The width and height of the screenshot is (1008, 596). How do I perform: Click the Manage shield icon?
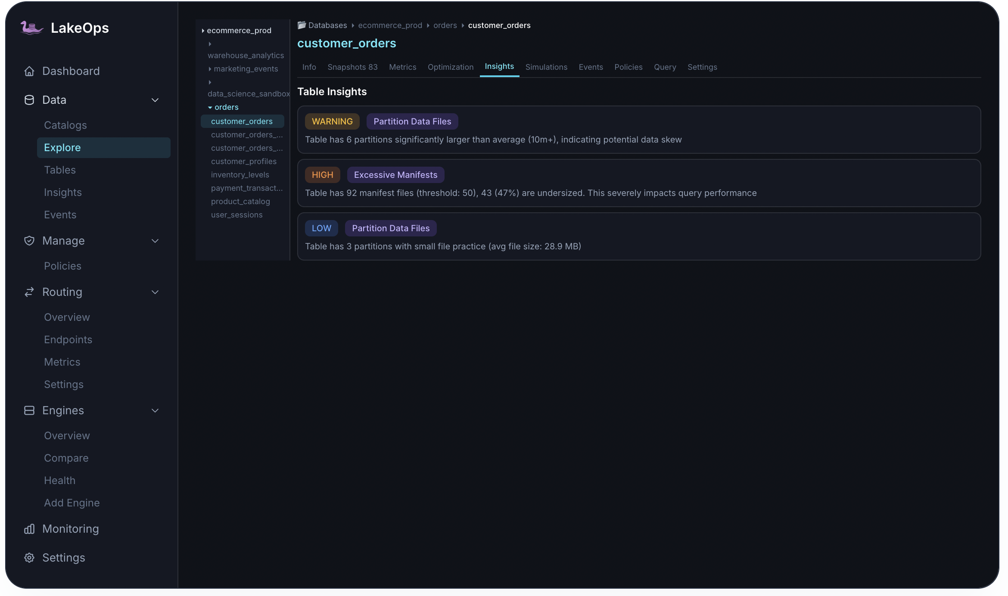pyautogui.click(x=29, y=241)
